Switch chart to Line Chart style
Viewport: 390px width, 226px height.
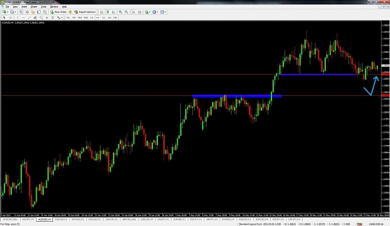114,12
